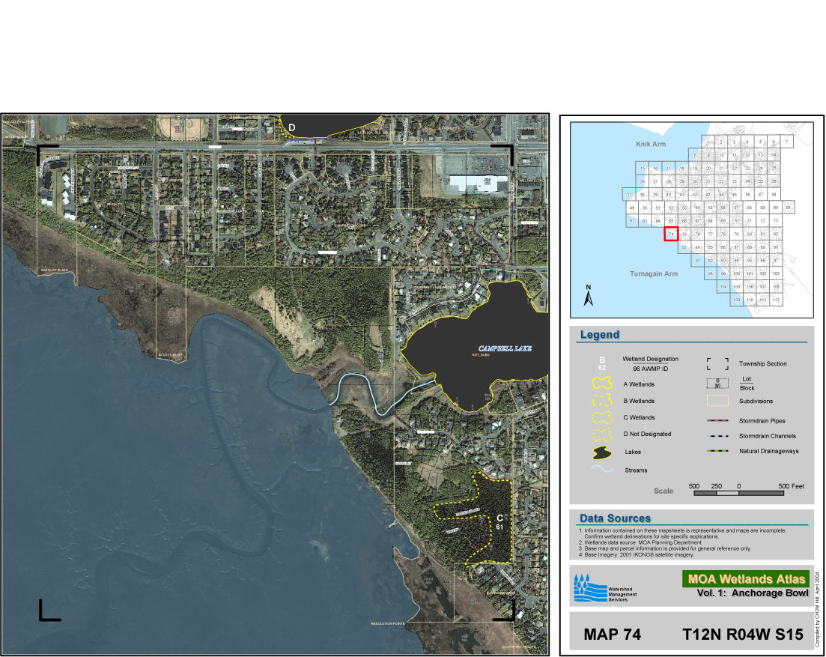826x657 pixels.
Task: Click the MOA Wetlands Atlas title banner
Action: click(744, 578)
